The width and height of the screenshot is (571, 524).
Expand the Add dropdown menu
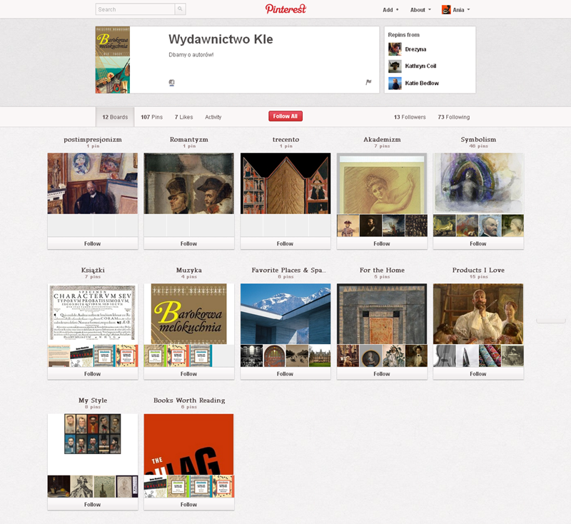coord(390,10)
